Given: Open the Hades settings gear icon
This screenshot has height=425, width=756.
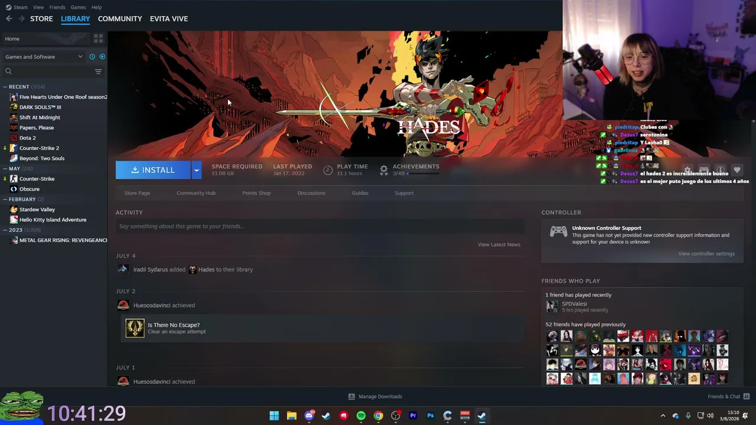Looking at the screenshot, I should point(687,170).
